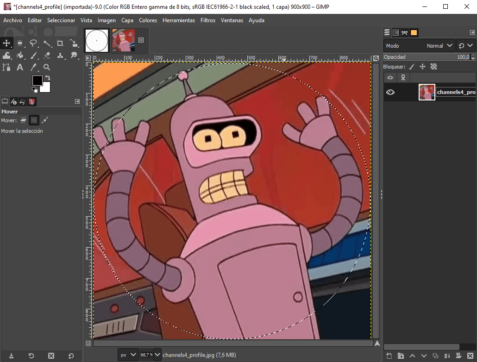Open left dock tab configuration menu

(77, 101)
